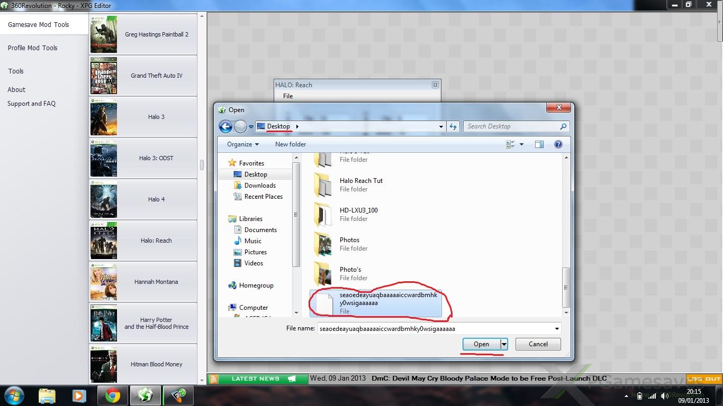Expand the Open button split arrow
723x406 pixels.
pyautogui.click(x=504, y=344)
